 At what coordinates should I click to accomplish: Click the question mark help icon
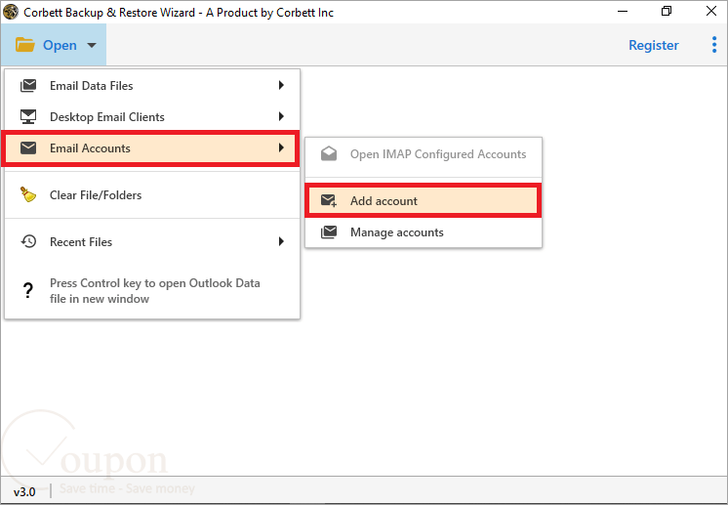tap(28, 290)
